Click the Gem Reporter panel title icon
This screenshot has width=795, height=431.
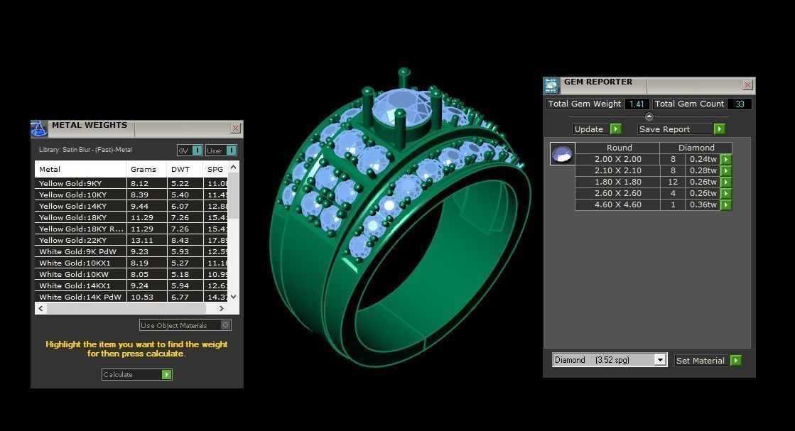pyautogui.click(x=551, y=86)
